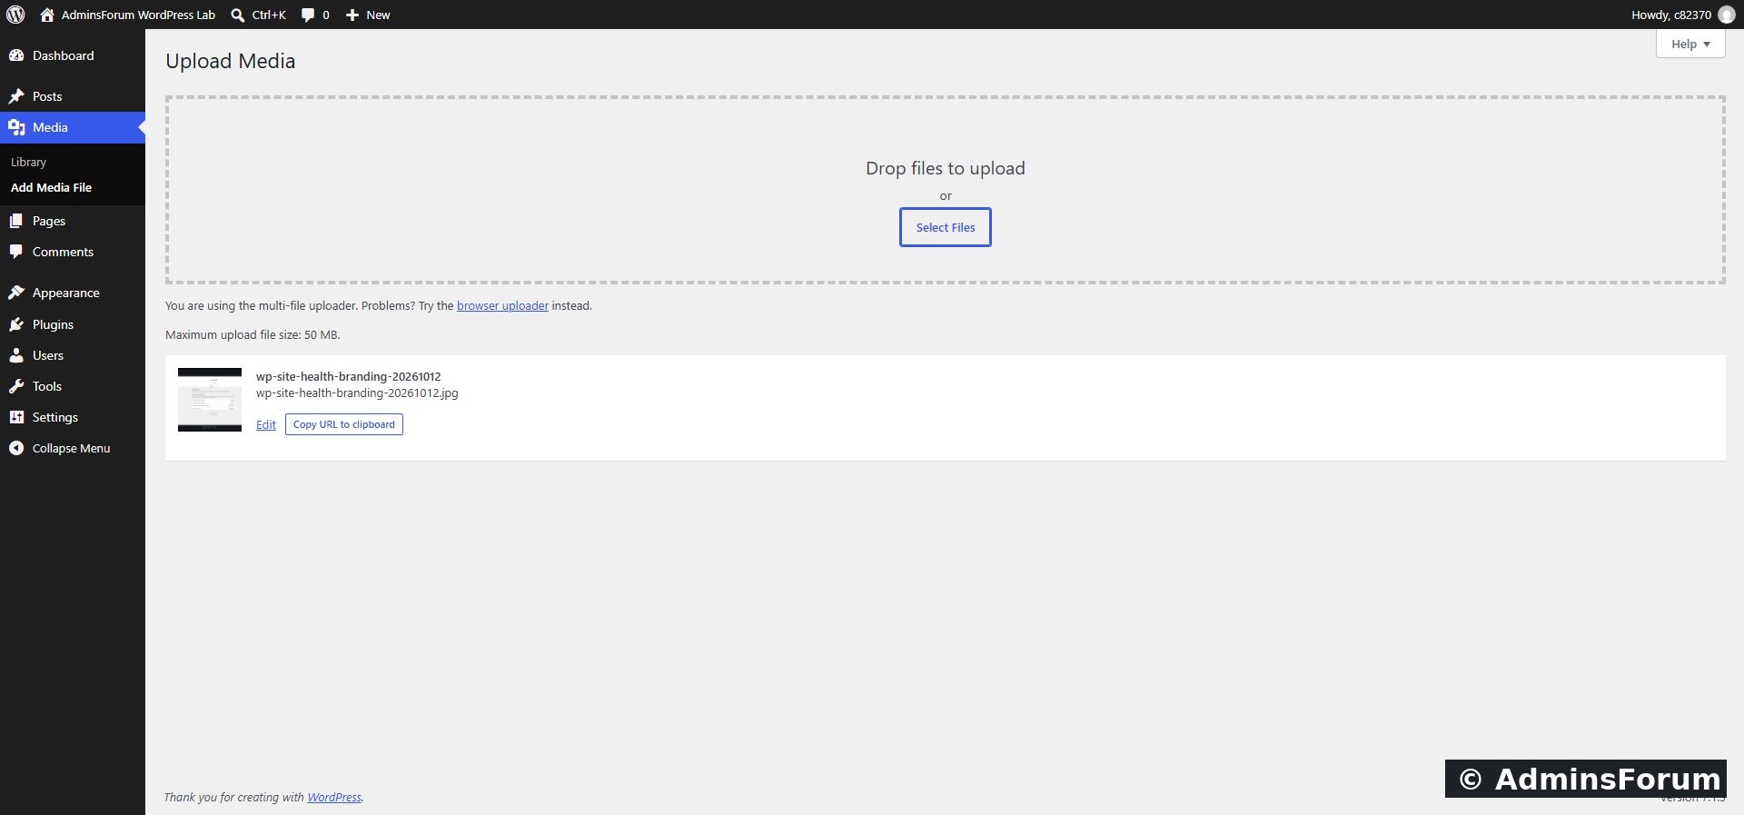Click the Tools wrench icon
Viewport: 1744px width, 815px height.
(16, 386)
